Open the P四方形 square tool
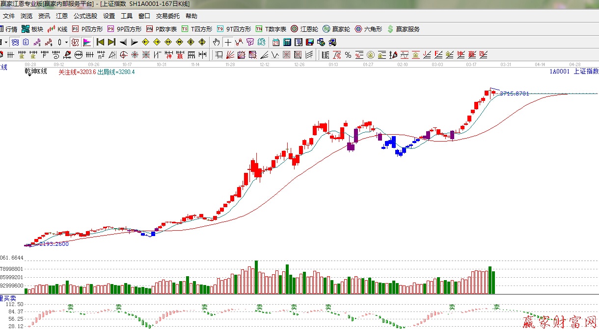Viewport: 599px width, 334px height. tap(88, 29)
